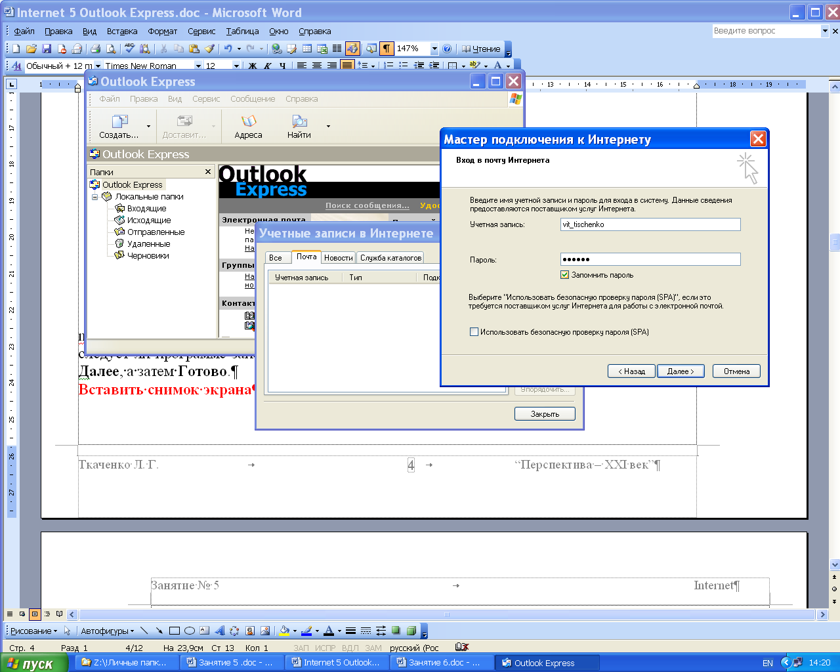840x672 pixels.
Task: Click the Пароль password field
Action: coord(650,259)
